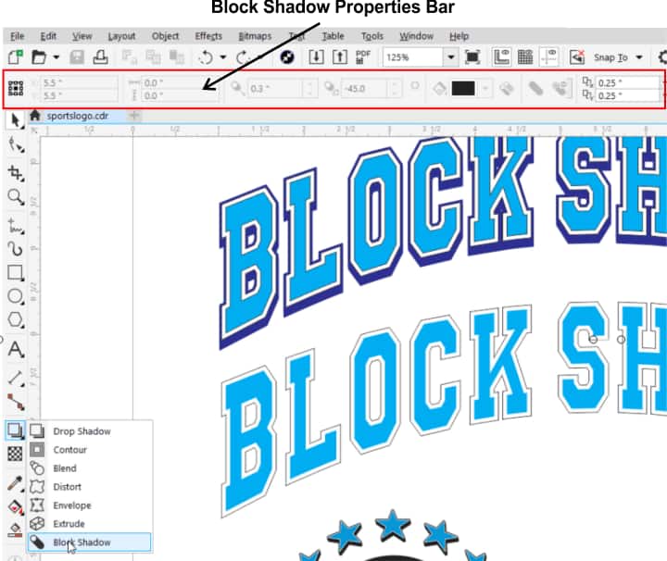Select the Crop tool

16,173
